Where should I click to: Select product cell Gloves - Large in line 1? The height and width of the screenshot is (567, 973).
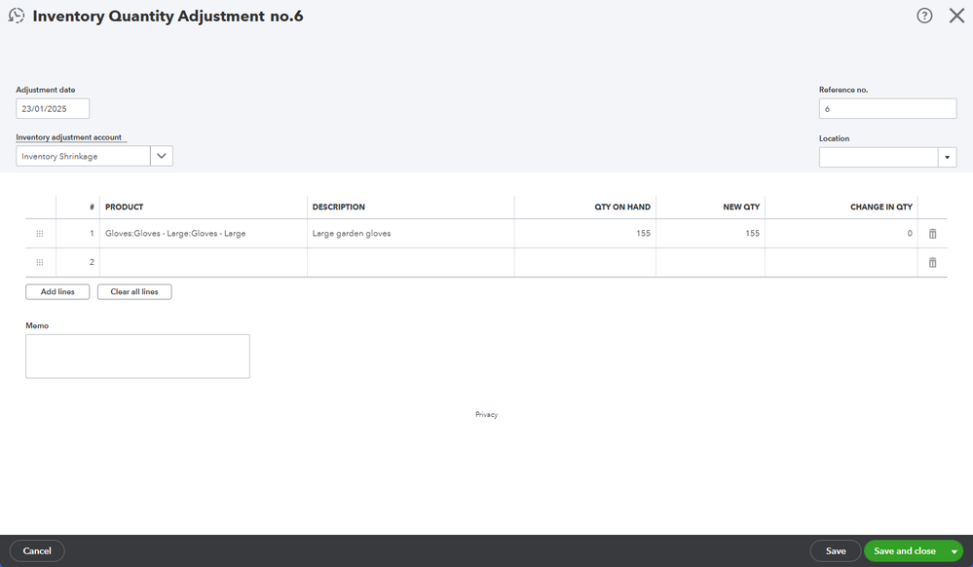(204, 234)
